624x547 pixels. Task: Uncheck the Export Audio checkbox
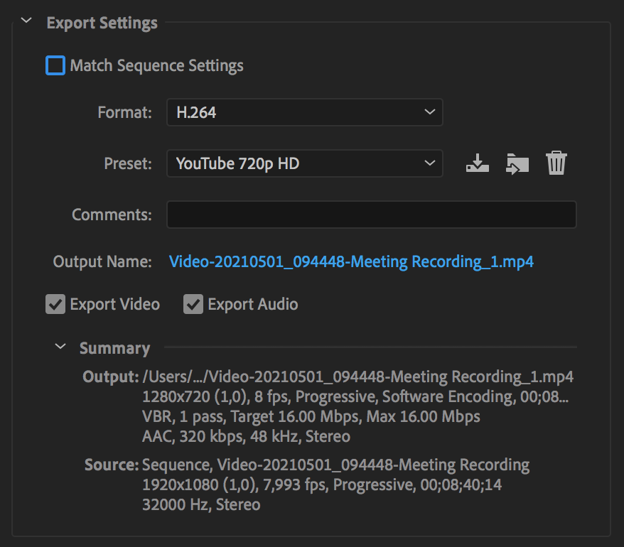(x=193, y=305)
